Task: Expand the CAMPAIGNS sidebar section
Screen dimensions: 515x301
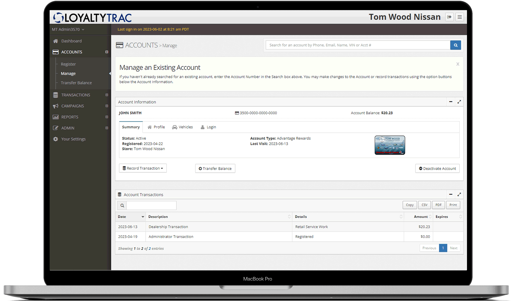Action: (x=107, y=106)
